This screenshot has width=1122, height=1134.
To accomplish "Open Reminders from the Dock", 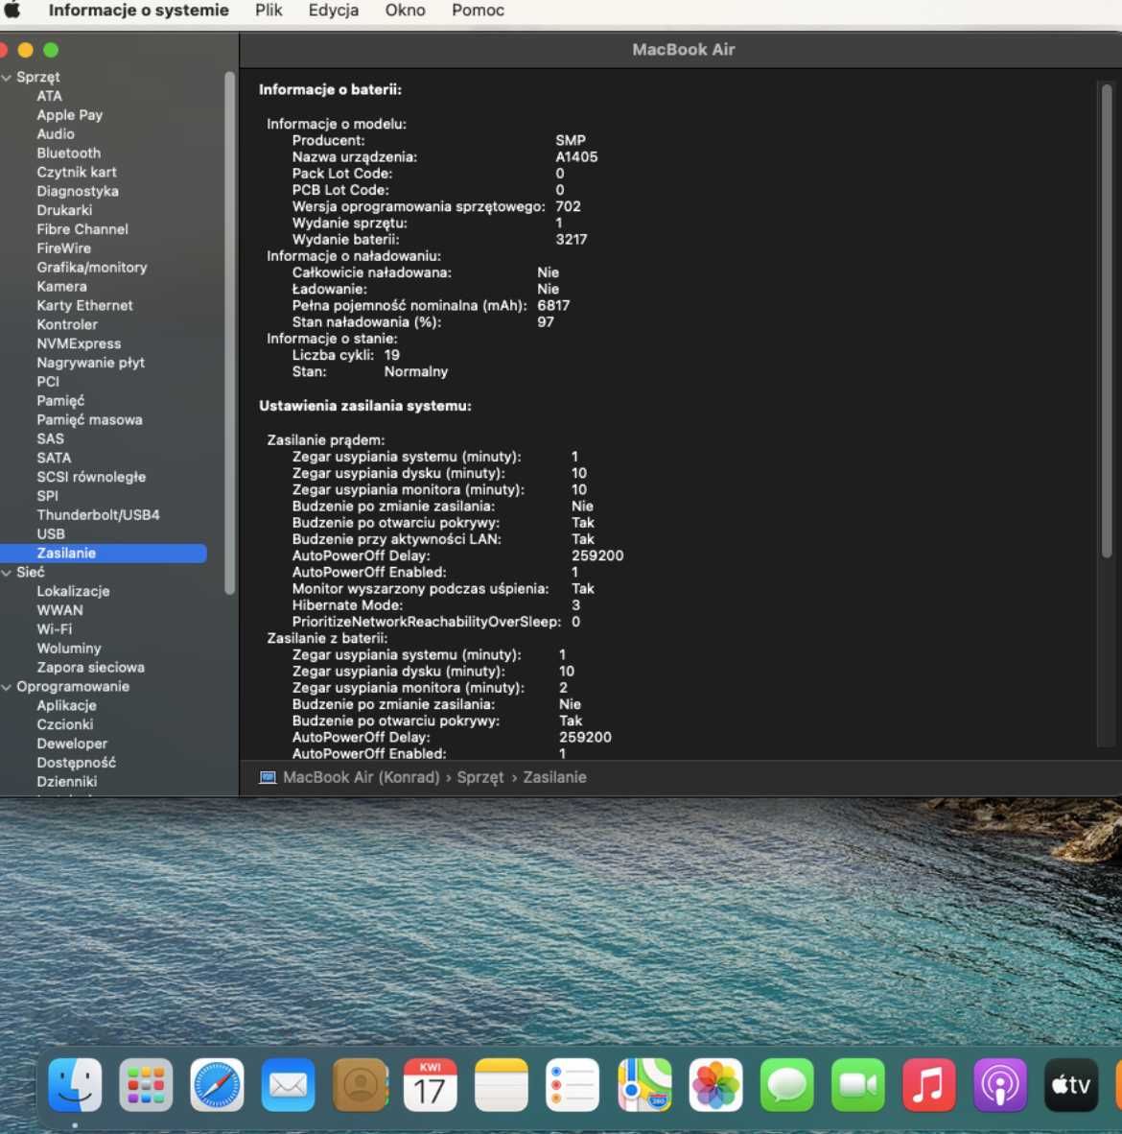I will pyautogui.click(x=573, y=1085).
